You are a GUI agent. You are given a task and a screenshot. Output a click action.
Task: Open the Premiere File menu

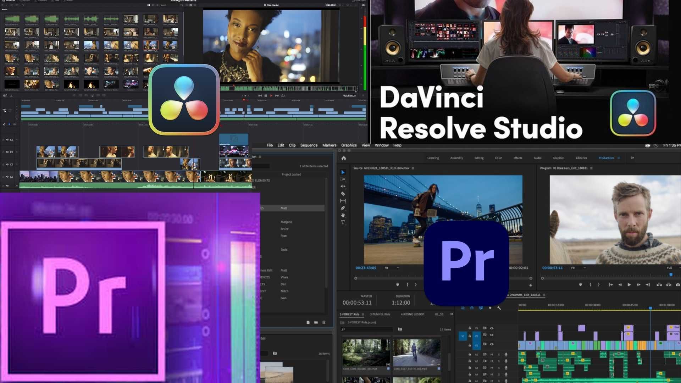pos(270,145)
